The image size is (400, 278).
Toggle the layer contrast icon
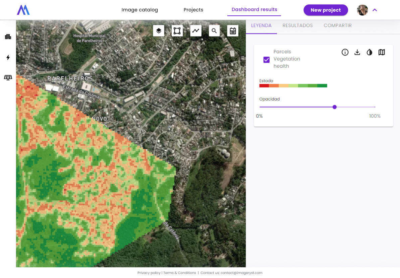pyautogui.click(x=369, y=52)
